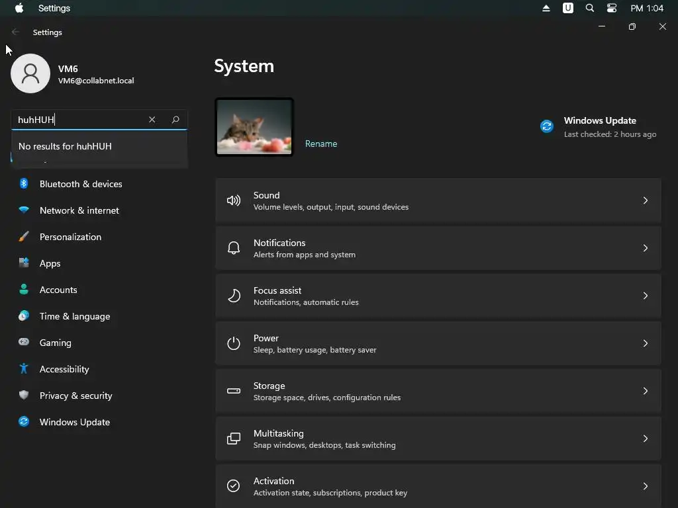
Task: Click the cat desktop wallpaper thumbnail
Action: tap(254, 127)
